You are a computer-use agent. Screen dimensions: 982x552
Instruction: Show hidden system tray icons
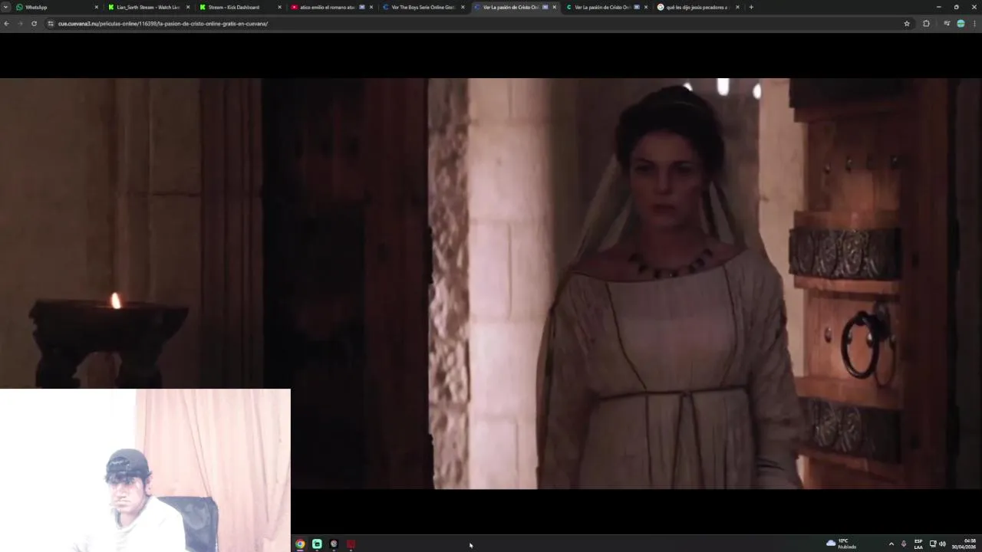891,544
